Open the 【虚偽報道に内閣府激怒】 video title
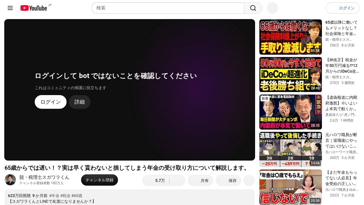Viewport: 364px width, 205px height. 342,103
